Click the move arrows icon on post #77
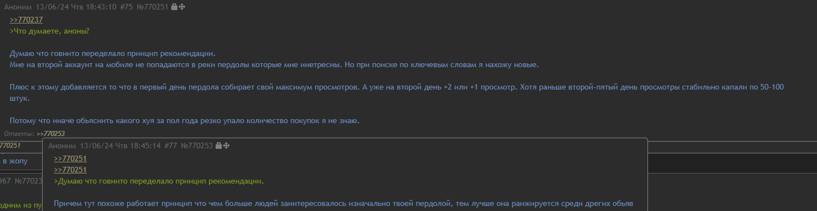Viewport: 817px width, 211px height. (x=226, y=146)
